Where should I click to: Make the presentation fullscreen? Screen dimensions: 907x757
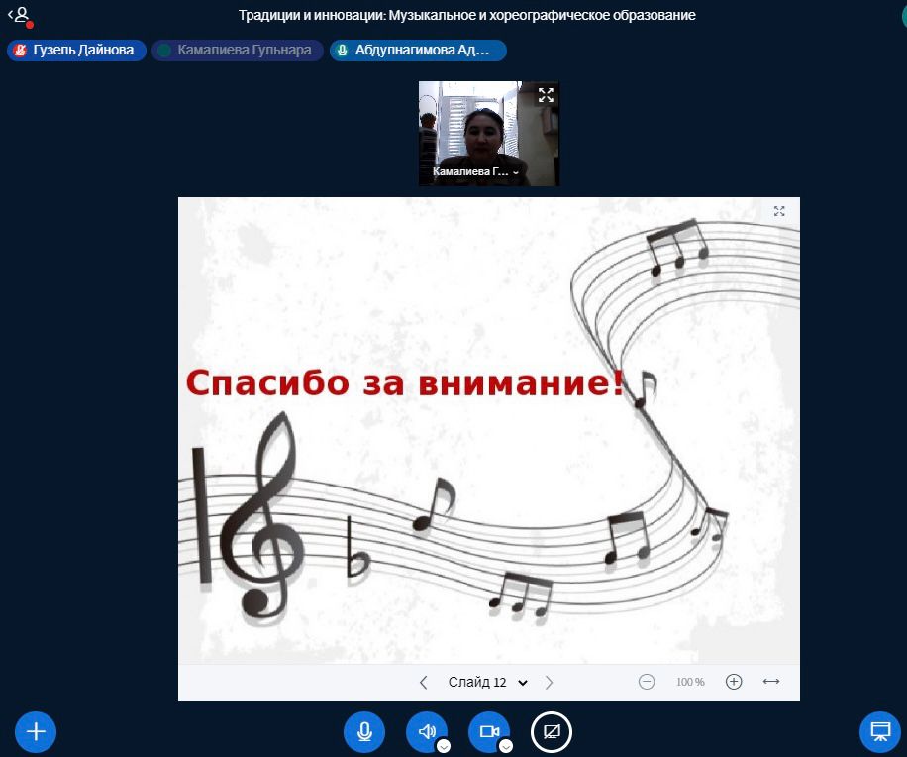(x=779, y=211)
